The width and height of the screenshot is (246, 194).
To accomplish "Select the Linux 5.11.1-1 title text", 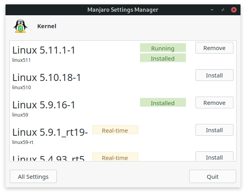I will (x=44, y=50).
